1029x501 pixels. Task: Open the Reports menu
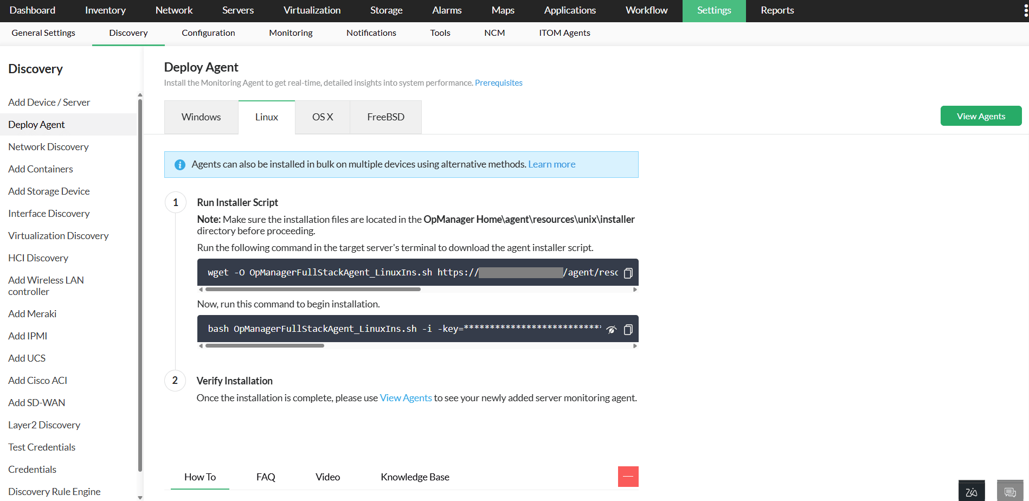(777, 10)
